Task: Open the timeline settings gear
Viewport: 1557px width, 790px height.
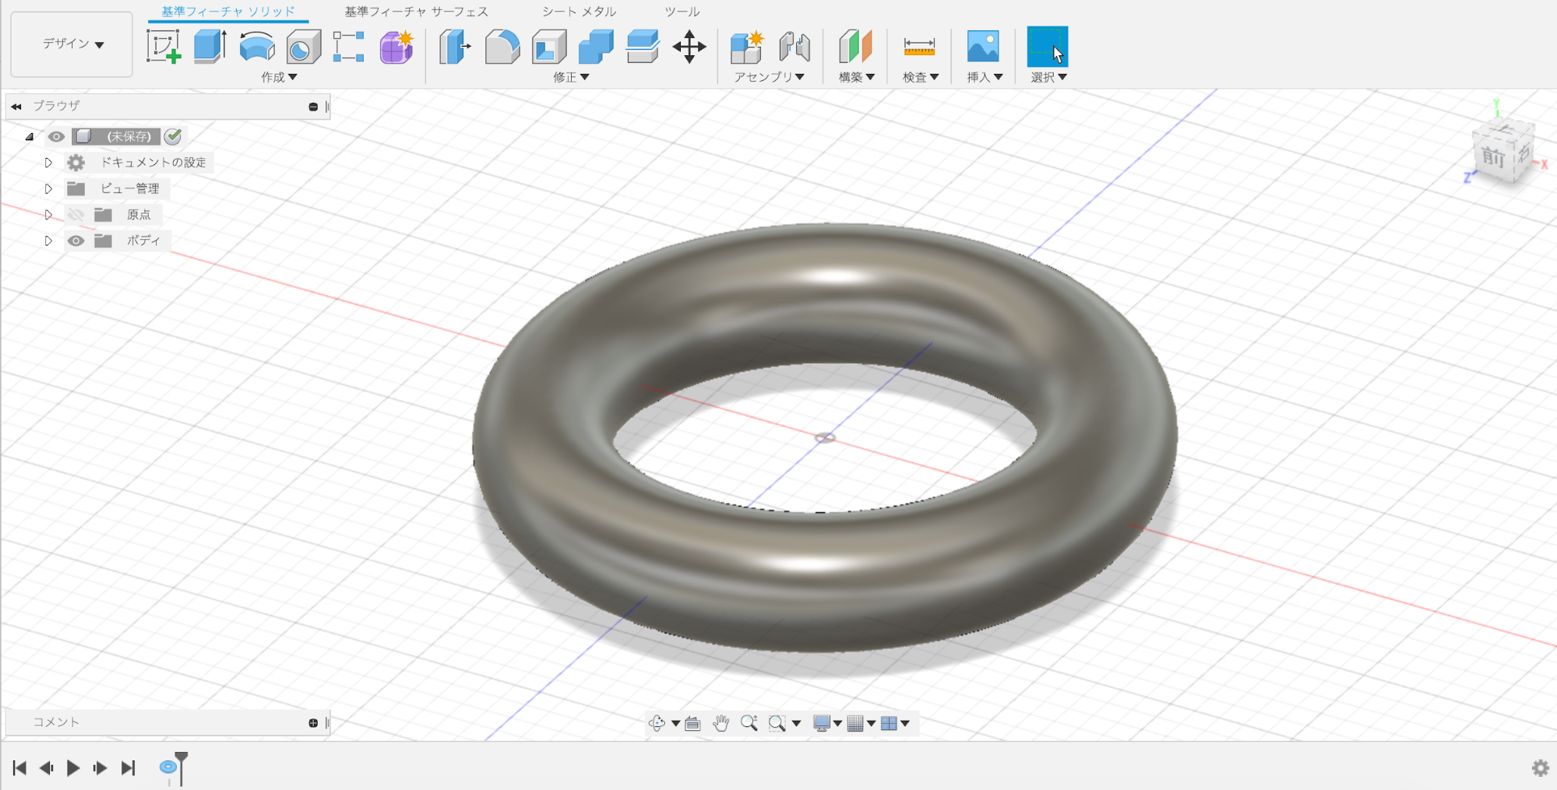Action: pyautogui.click(x=1540, y=768)
